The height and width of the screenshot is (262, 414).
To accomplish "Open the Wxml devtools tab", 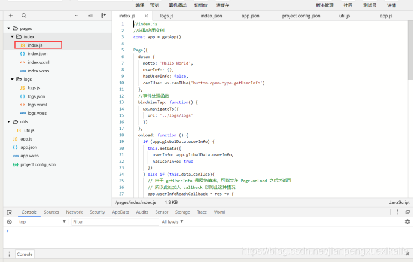I will 220,212.
